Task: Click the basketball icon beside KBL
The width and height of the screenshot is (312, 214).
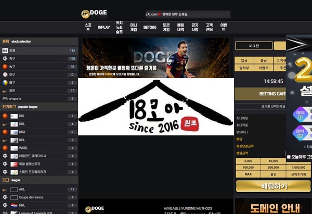Action: pyautogui.click(x=5, y=116)
